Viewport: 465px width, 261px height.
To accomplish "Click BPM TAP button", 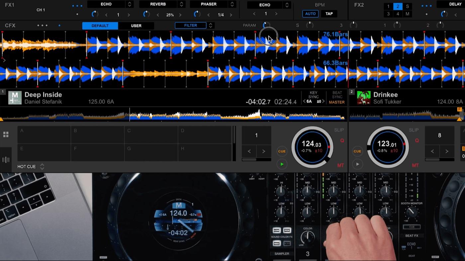I will coord(329,14).
